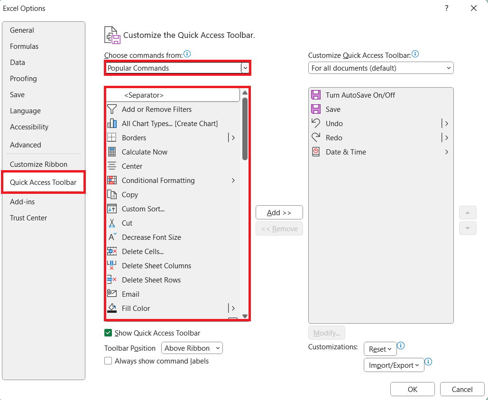
Task: Click the Borders grid icon
Action: coord(112,138)
